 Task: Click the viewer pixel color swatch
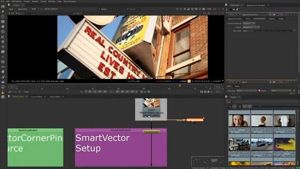[x=189, y=81]
